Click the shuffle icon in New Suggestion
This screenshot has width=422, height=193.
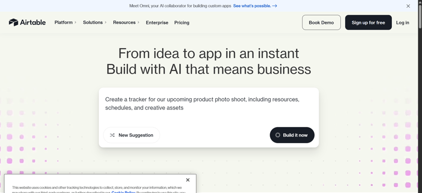[112, 135]
